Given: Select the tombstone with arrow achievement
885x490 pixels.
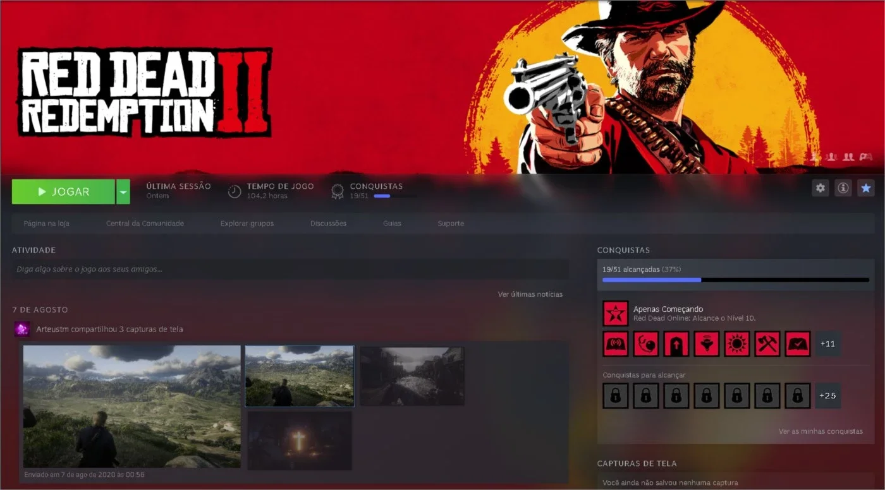Looking at the screenshot, I should point(676,344).
